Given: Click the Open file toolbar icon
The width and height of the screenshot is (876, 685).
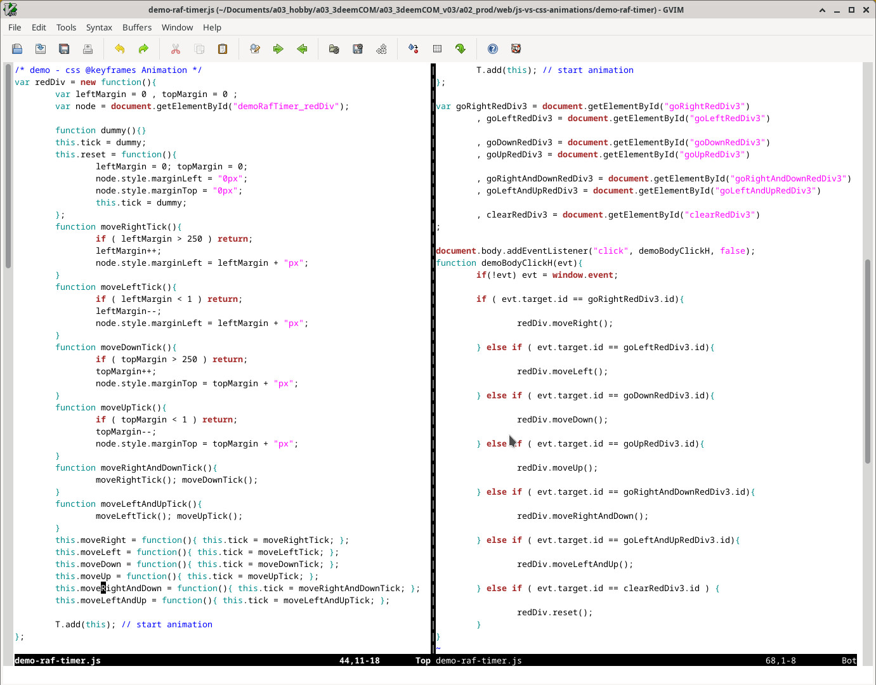Looking at the screenshot, I should 17,49.
